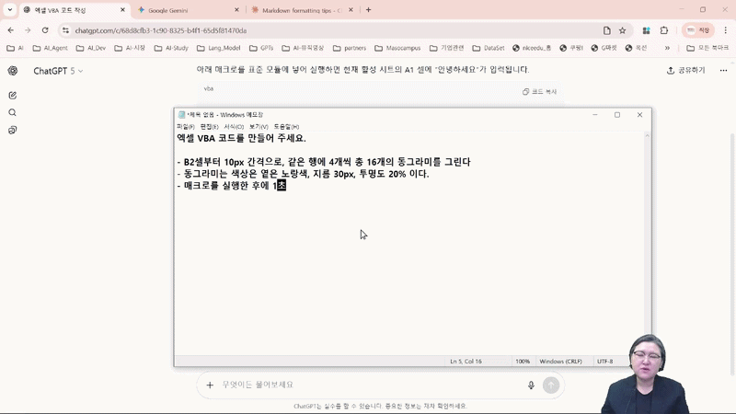Click the plus attach icon in prompt box
Viewport: 736px width, 414px height.
tap(210, 385)
